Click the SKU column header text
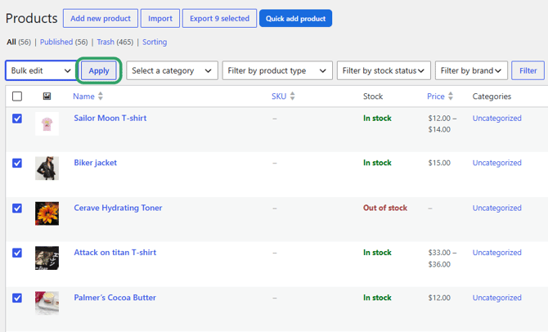The height and width of the screenshot is (332, 548). 279,96
